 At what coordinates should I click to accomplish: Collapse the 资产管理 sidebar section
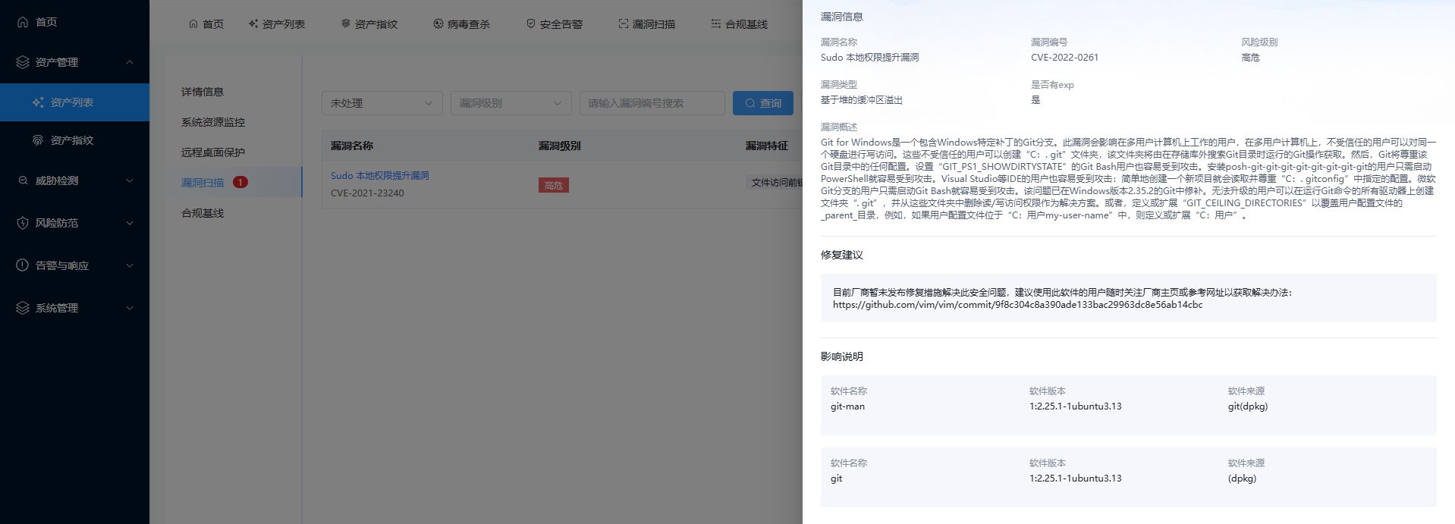(x=129, y=62)
